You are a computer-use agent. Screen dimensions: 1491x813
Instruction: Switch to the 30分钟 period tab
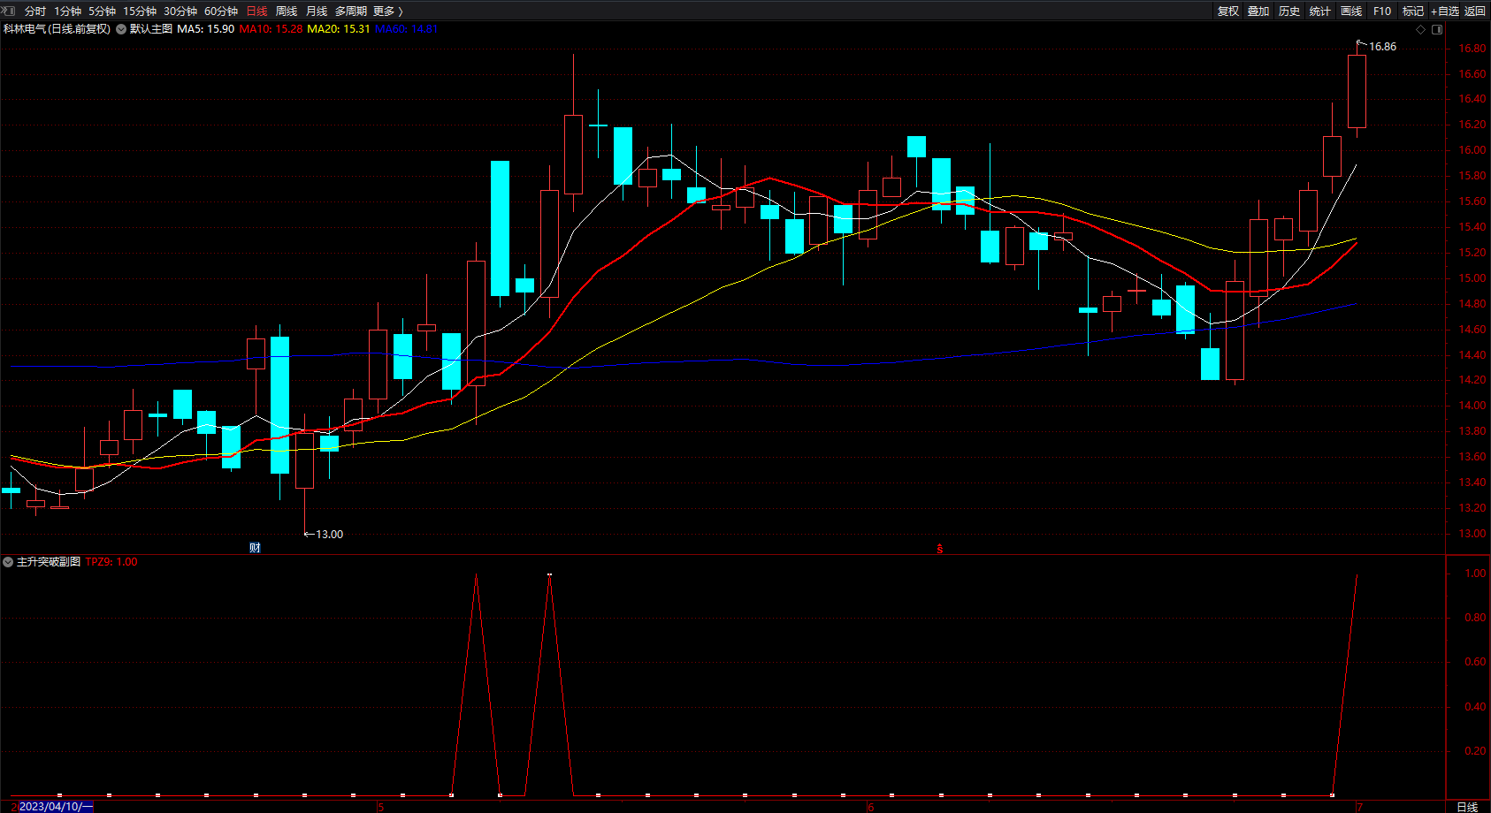[180, 11]
